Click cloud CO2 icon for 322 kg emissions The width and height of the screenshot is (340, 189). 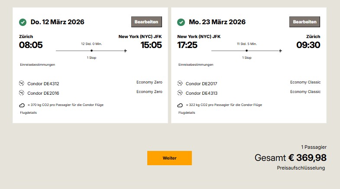coord(181,105)
